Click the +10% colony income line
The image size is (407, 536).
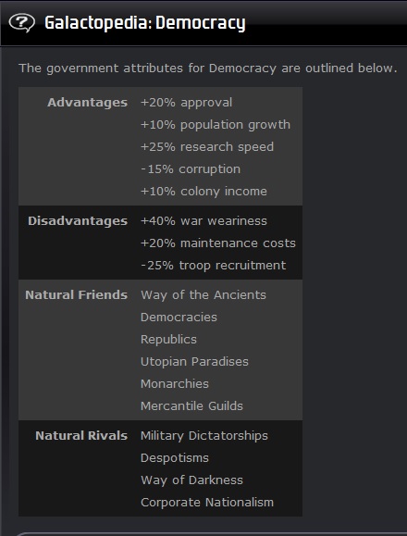coord(203,192)
